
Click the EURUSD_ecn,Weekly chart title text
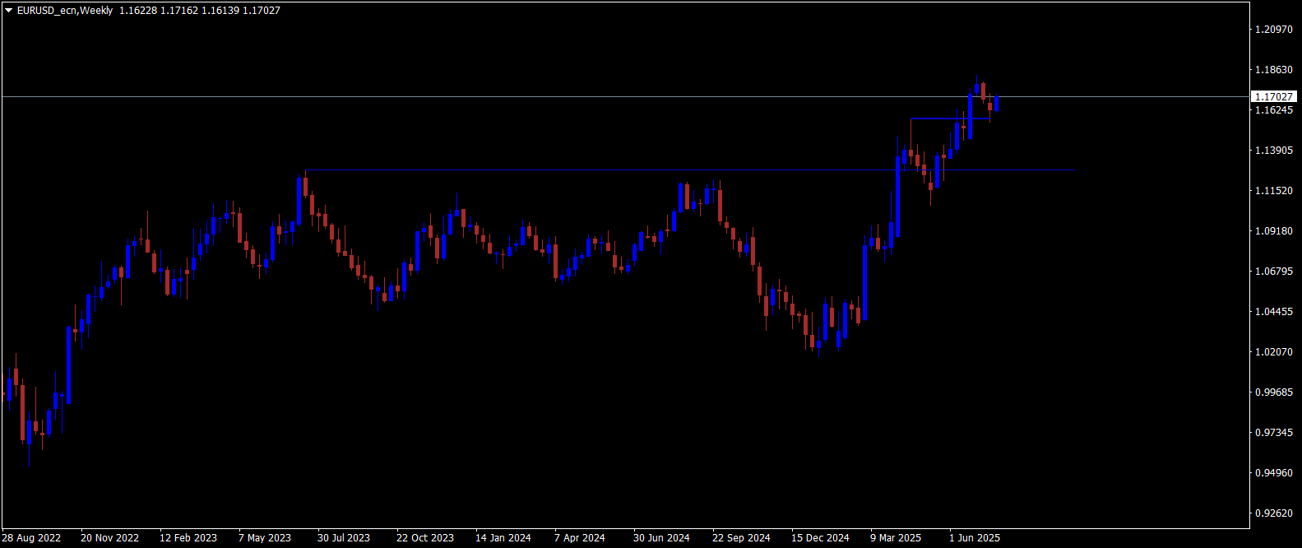tap(65, 11)
